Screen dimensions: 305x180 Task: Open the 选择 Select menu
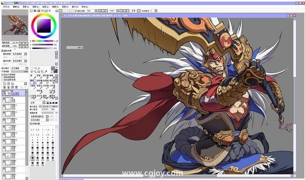pyautogui.click(x=46, y=7)
